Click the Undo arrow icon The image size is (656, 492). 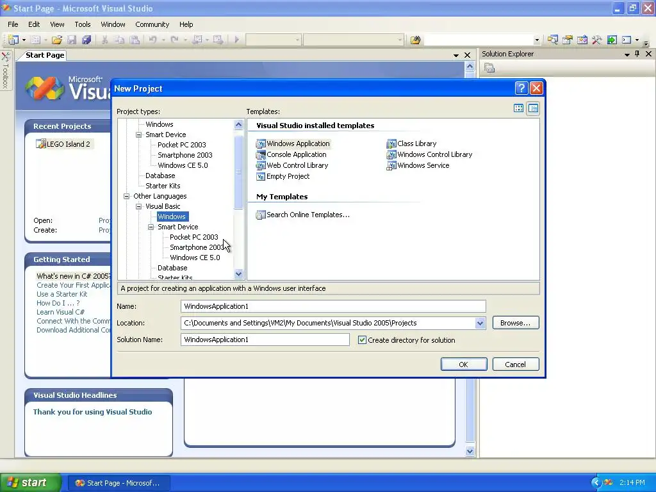(152, 40)
